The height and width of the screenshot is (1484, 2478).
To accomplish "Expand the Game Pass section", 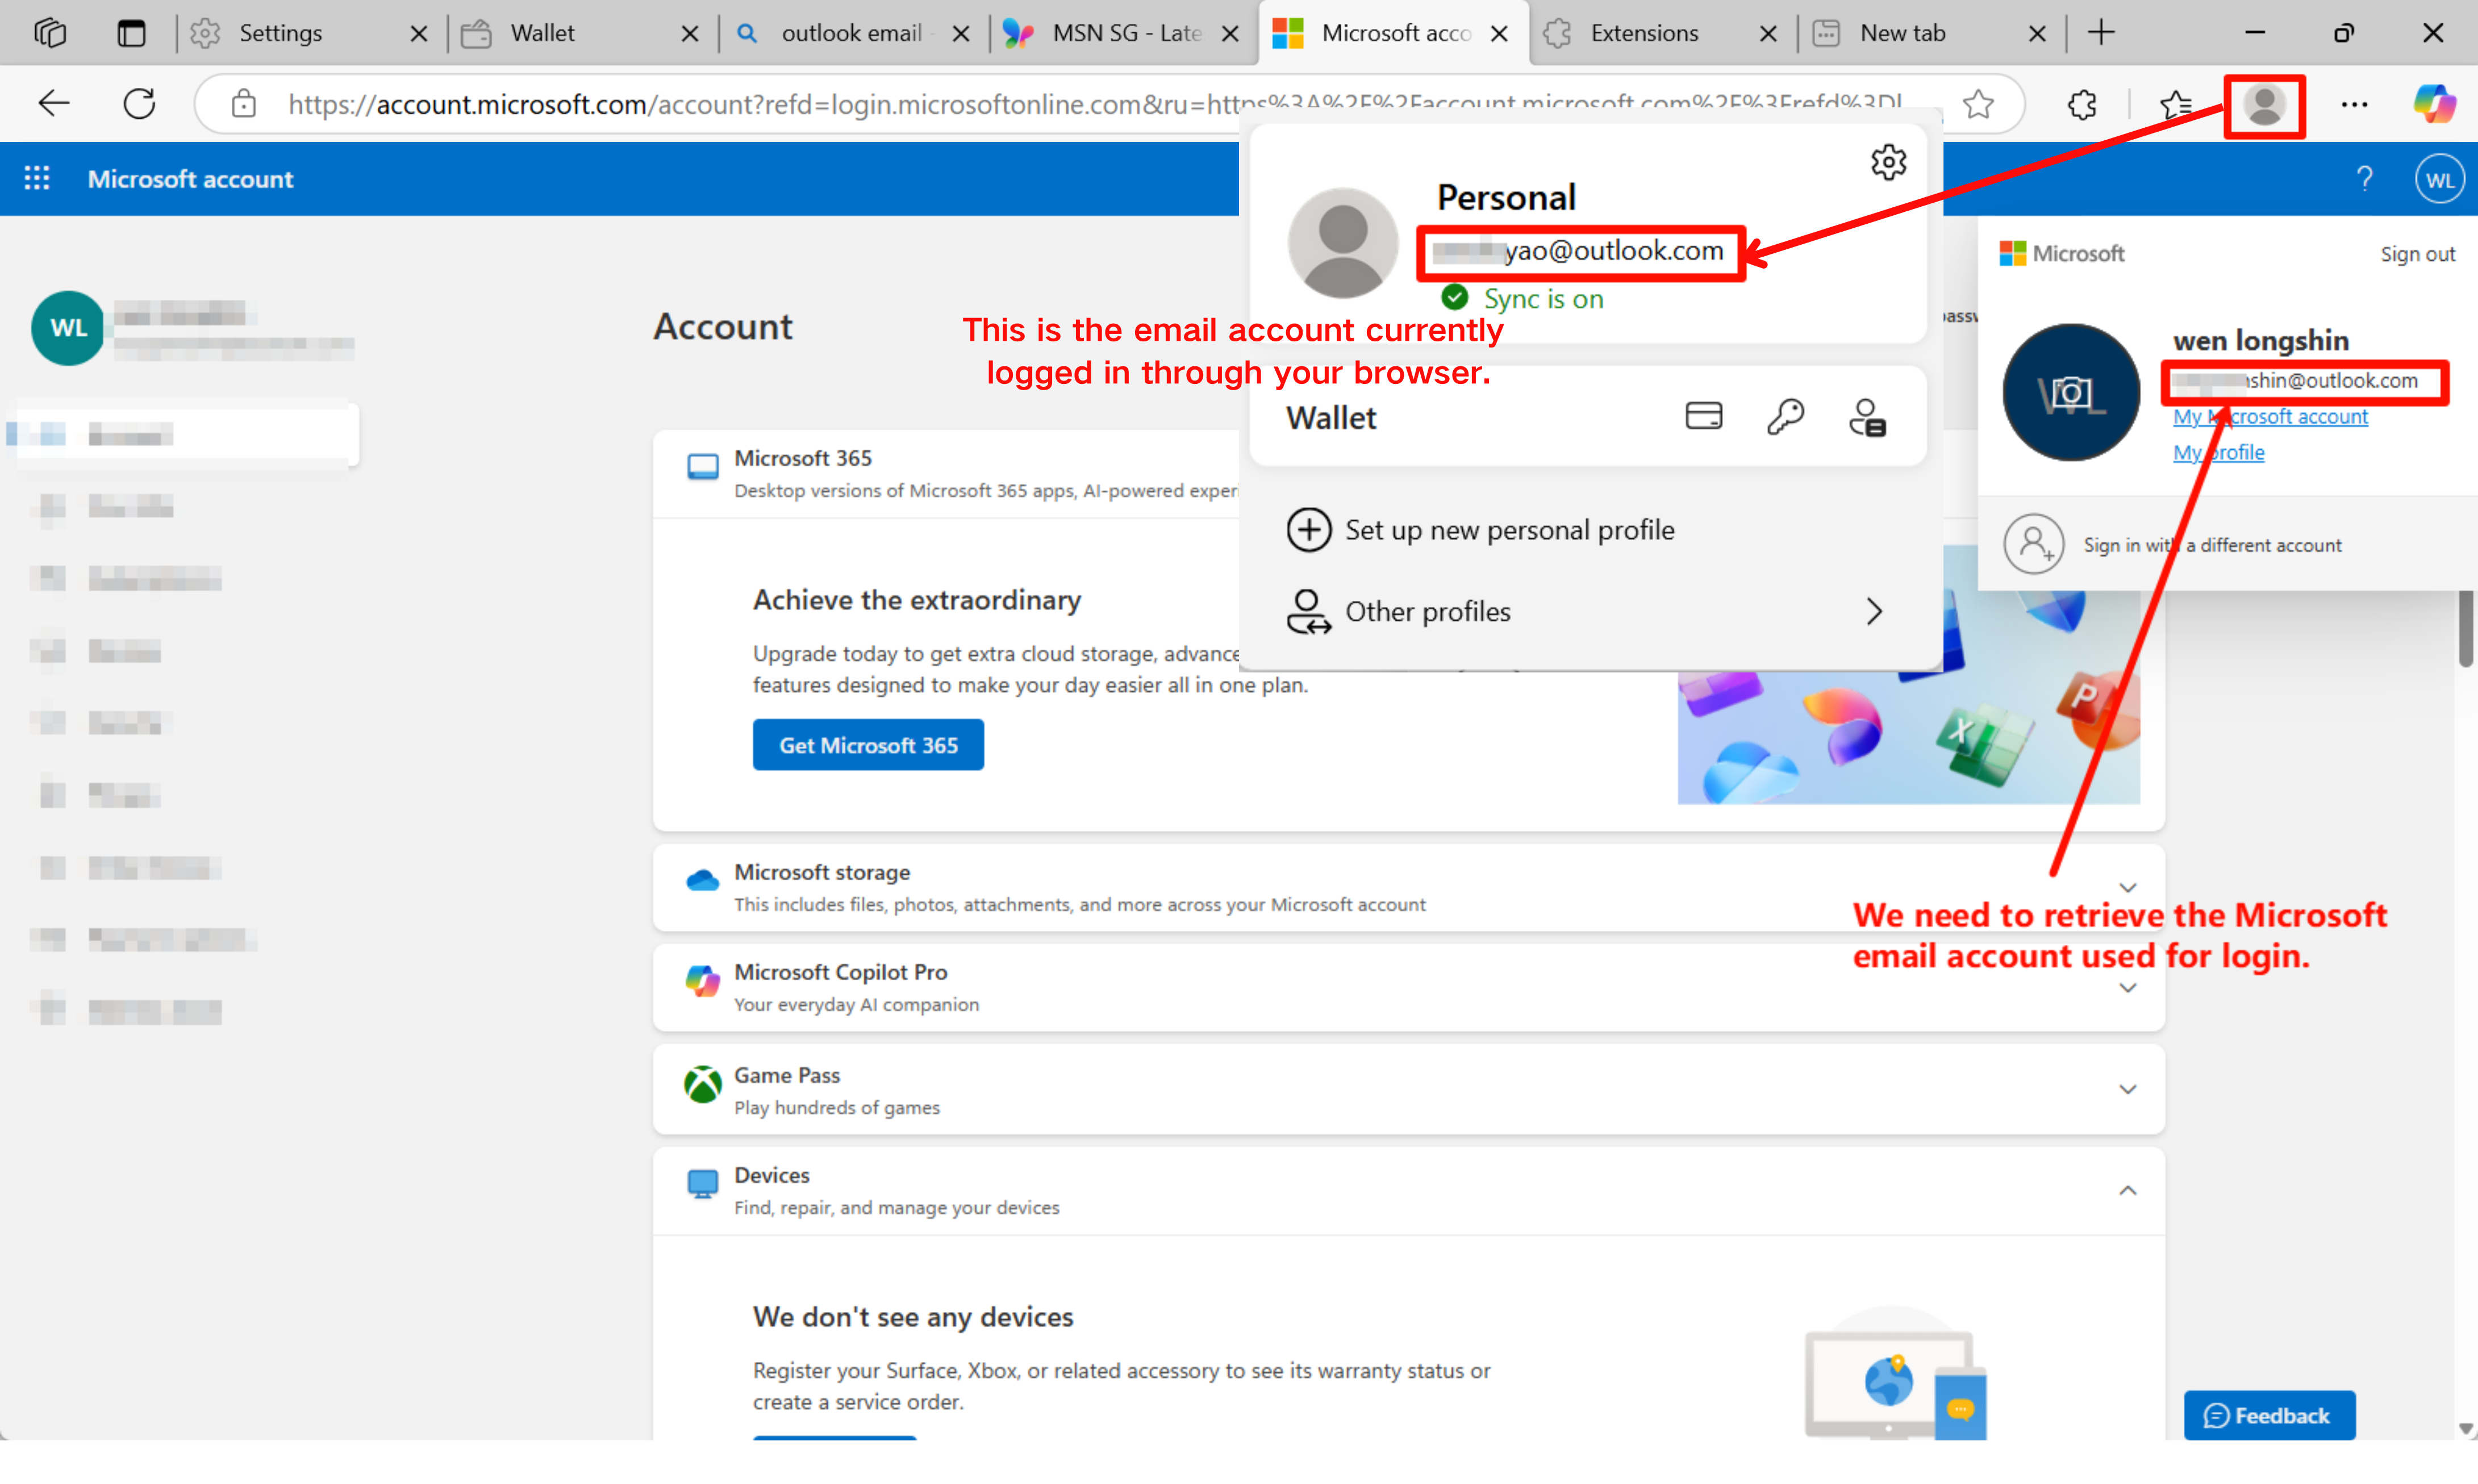I will (x=2127, y=1089).
